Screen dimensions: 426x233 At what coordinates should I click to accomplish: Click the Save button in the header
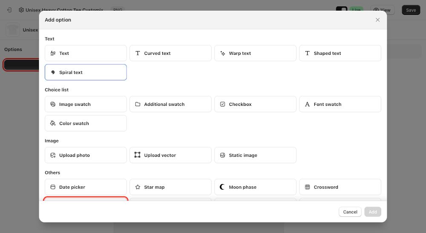411,10
